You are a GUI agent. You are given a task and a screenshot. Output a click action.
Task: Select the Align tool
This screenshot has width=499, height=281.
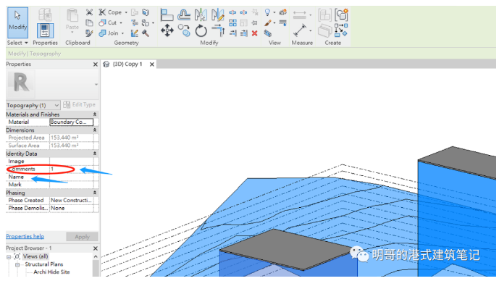[167, 15]
